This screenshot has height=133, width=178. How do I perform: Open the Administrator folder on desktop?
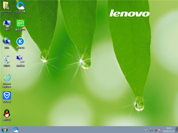point(7,6)
